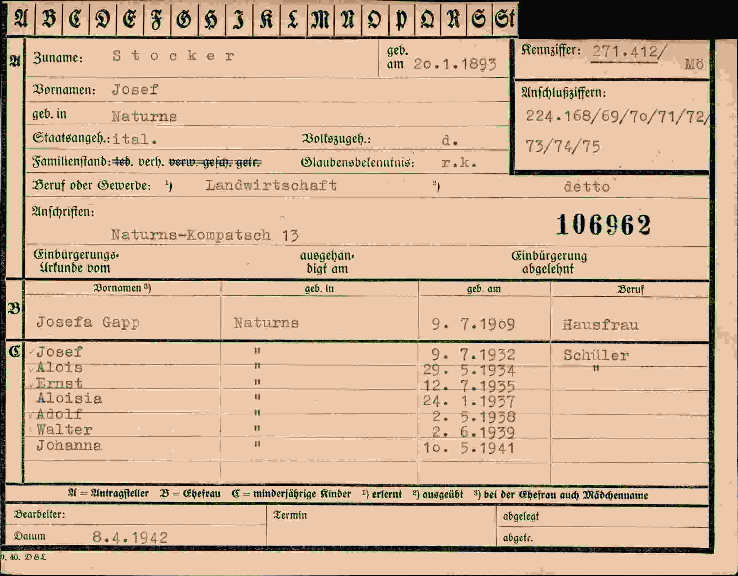This screenshot has width=738, height=576.
Task: Click the surname "Stocker" beside Zuname
Action: [173, 56]
